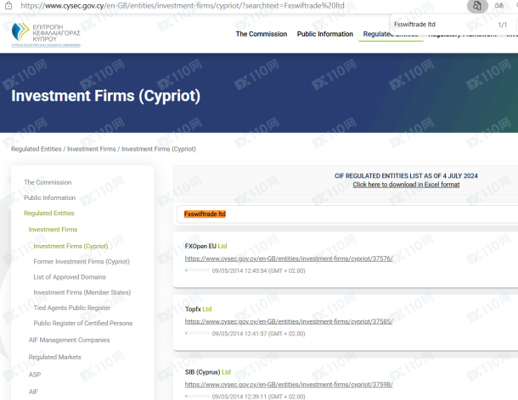The height and width of the screenshot is (400, 518).
Task: Click relevance bar under SIB (Cyprus) result
Action: (197, 396)
